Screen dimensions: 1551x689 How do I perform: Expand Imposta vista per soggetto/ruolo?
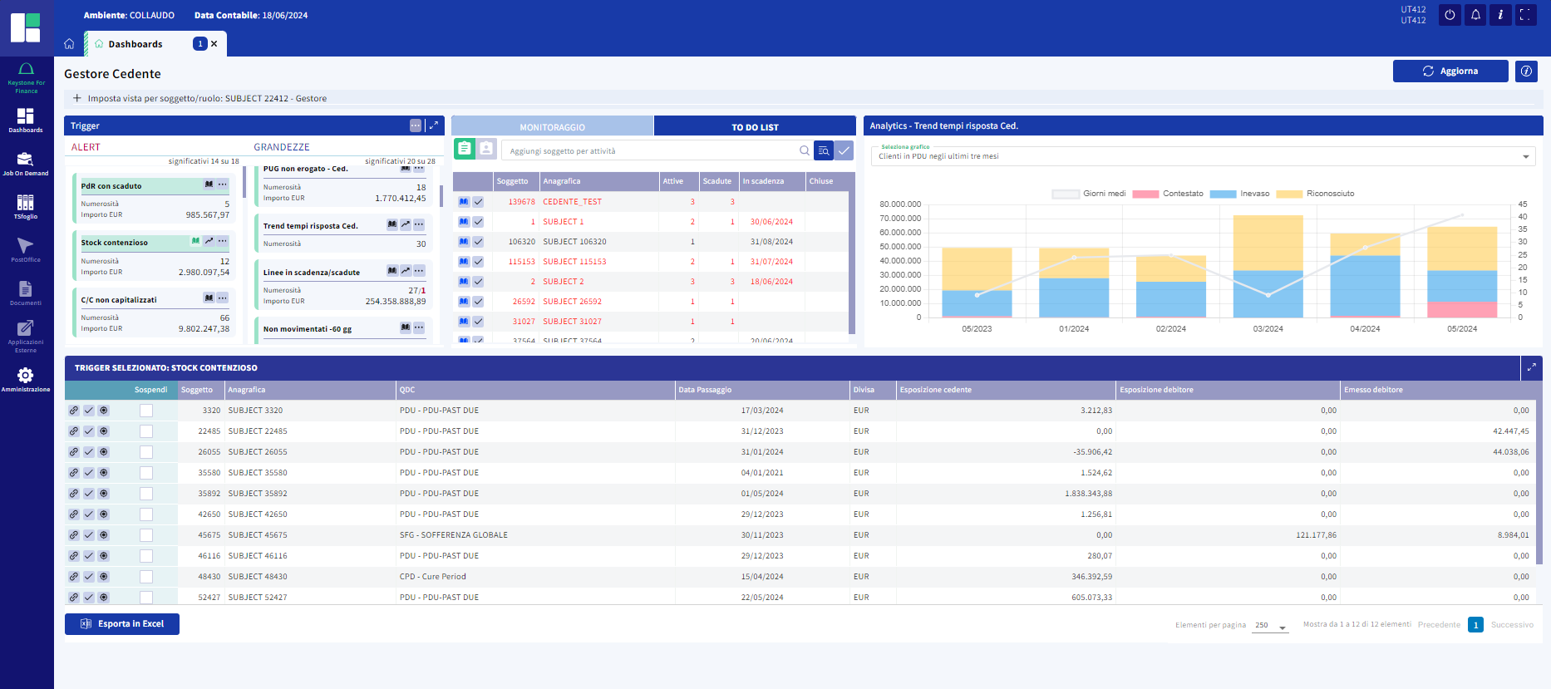pos(77,98)
